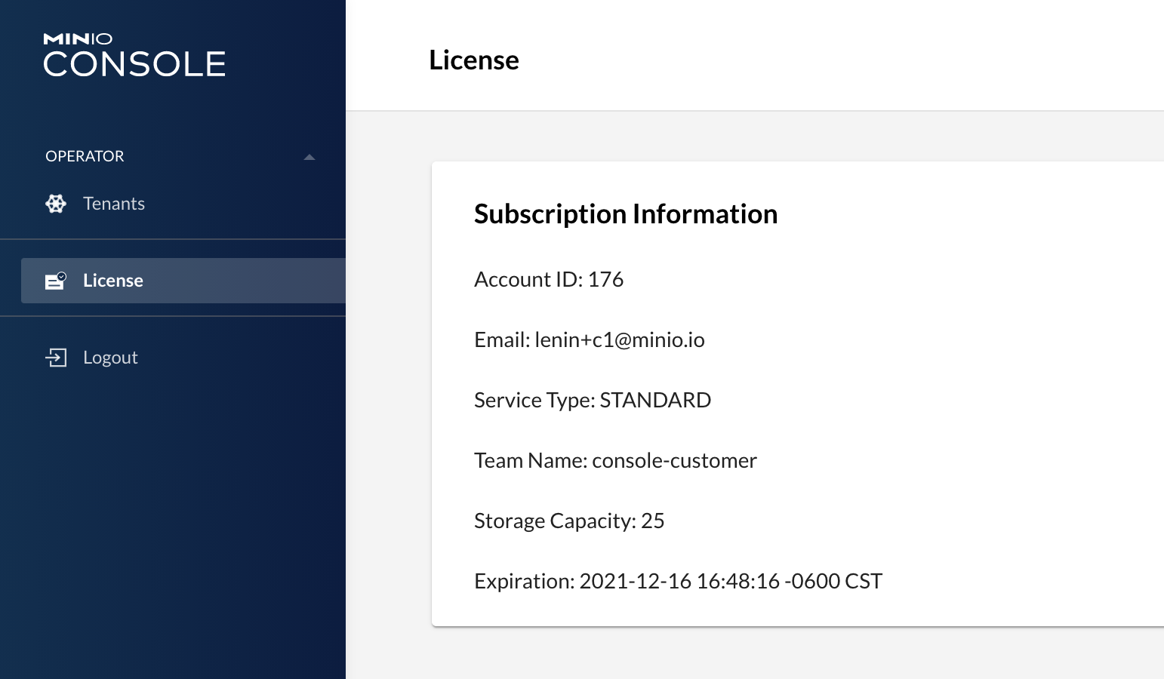Image resolution: width=1164 pixels, height=679 pixels.
Task: Click the Expiration date line
Action: click(678, 582)
